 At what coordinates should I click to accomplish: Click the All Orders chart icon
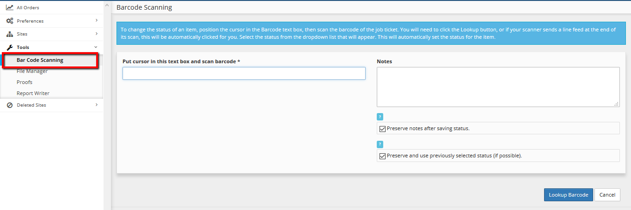[9, 7]
